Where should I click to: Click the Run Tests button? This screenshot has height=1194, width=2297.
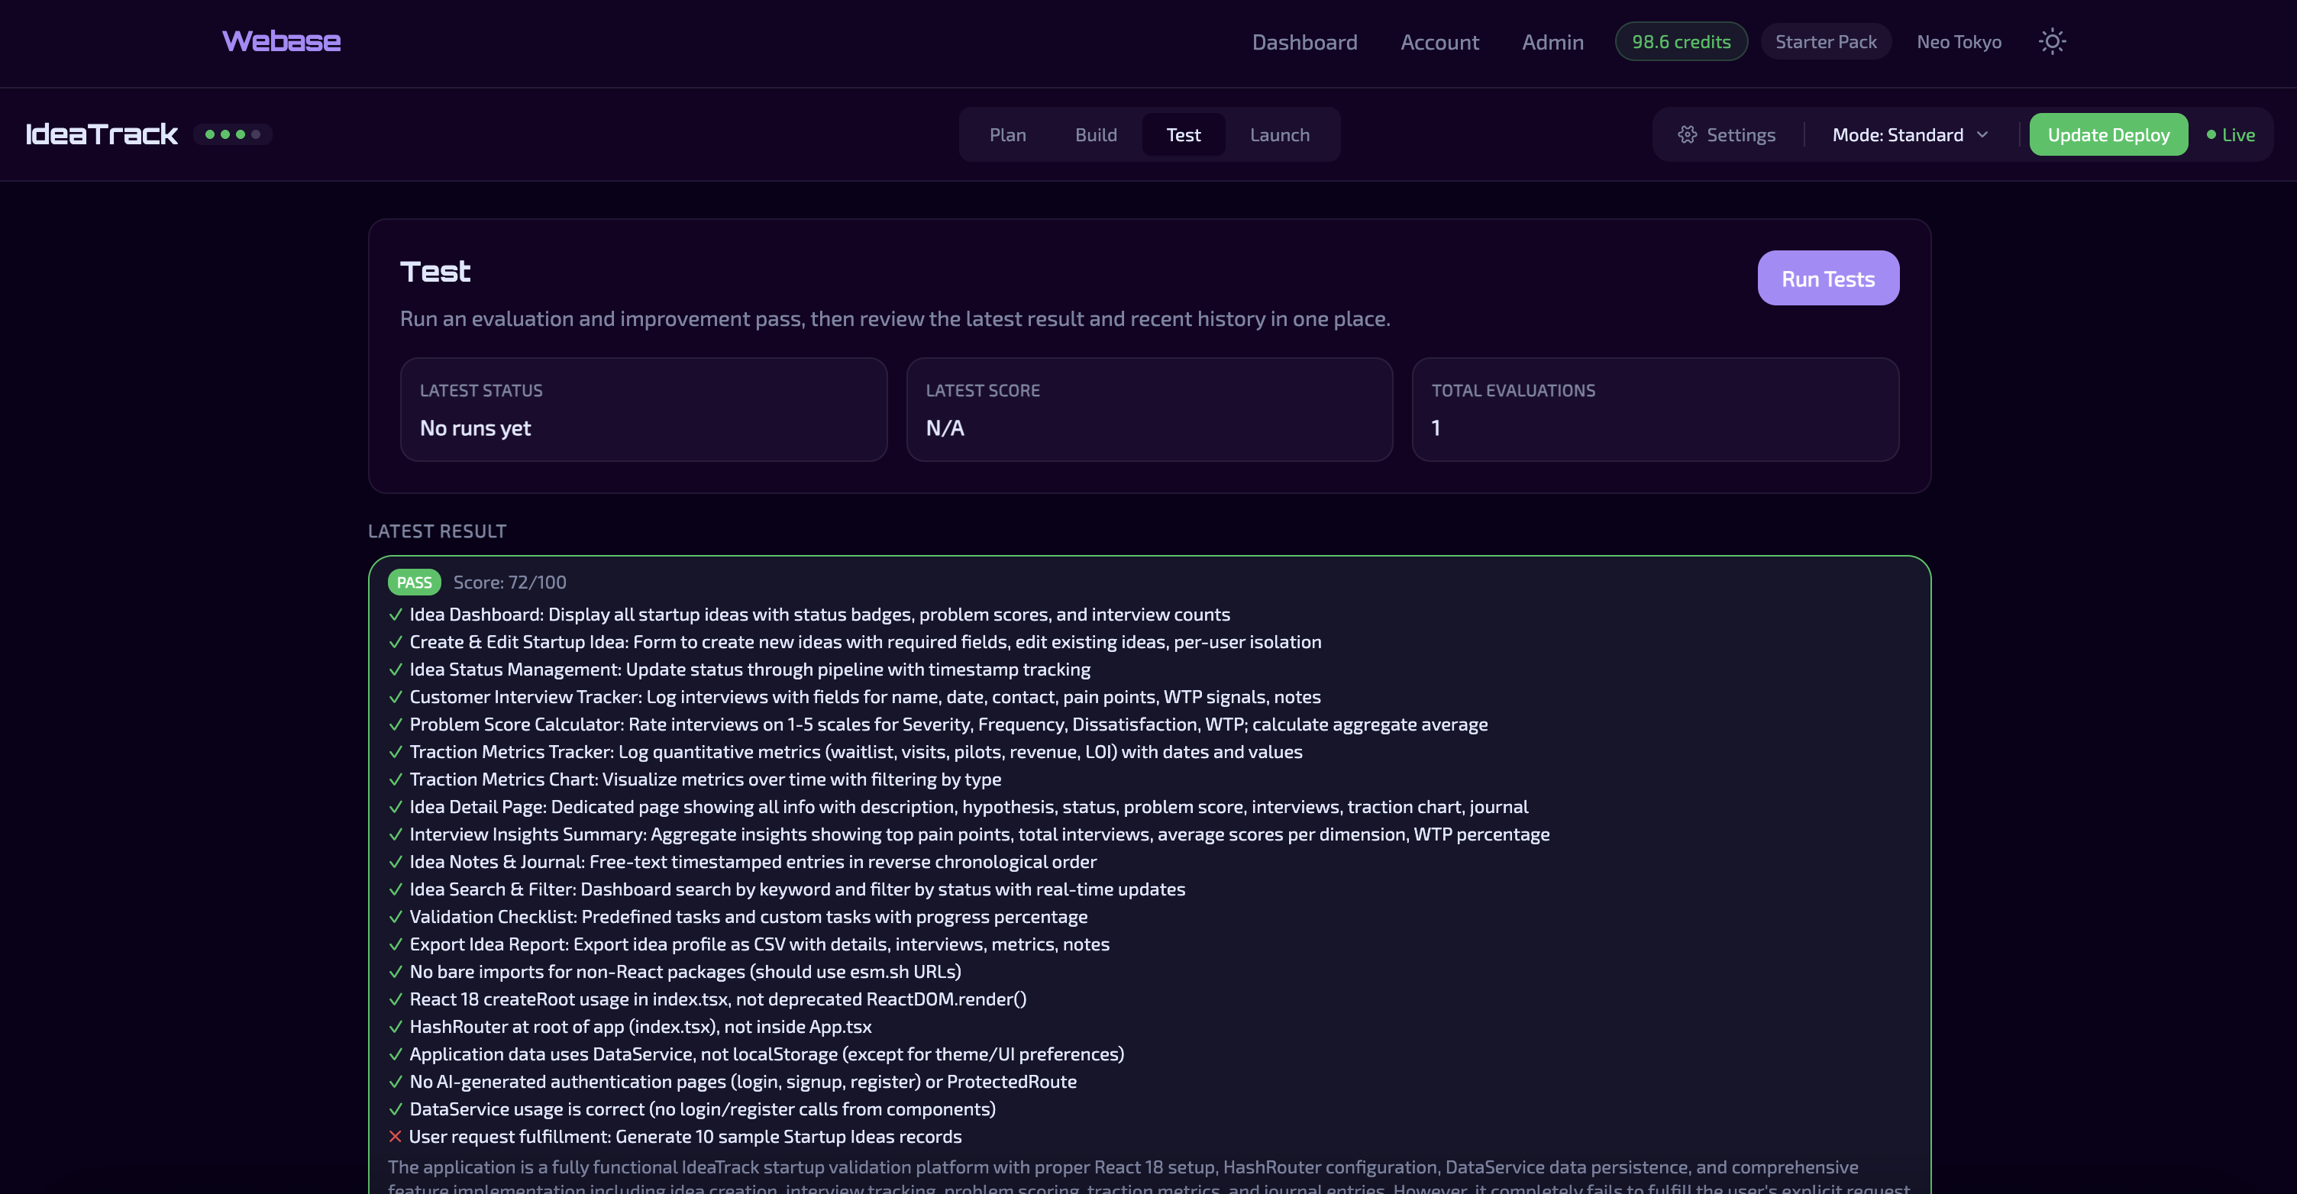(1828, 277)
